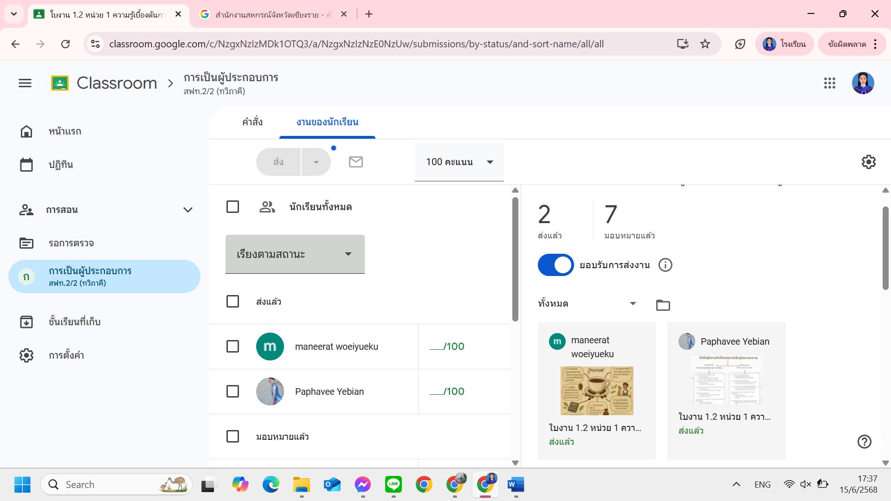Viewport: 891px width, 501px height.
Task: Open the 100 คะแนน points dropdown
Action: (x=459, y=162)
